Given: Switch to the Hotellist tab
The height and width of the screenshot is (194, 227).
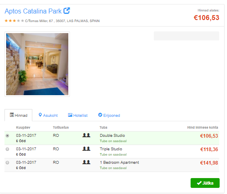Looking at the screenshot, I should [x=78, y=115].
